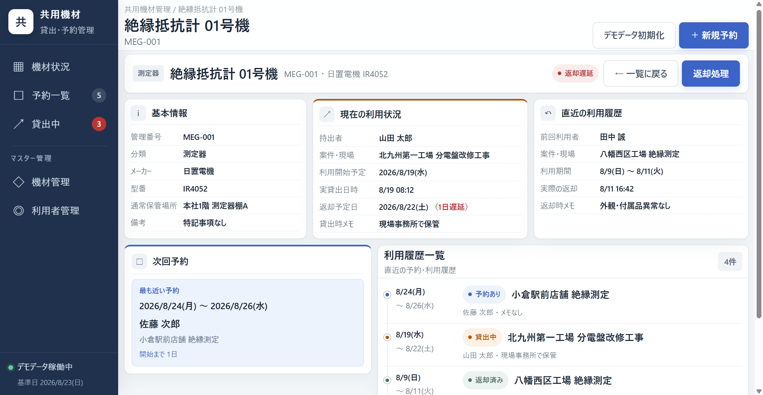Select the 8/24(月) timeline marker
The height and width of the screenshot is (395, 763).
(387, 294)
